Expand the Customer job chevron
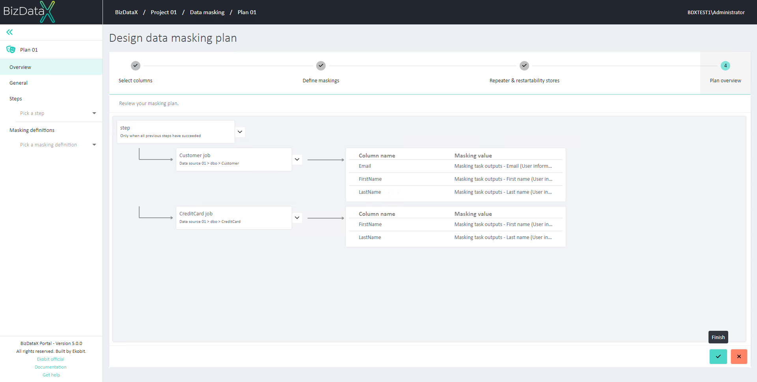Image resolution: width=757 pixels, height=382 pixels. 297,159
